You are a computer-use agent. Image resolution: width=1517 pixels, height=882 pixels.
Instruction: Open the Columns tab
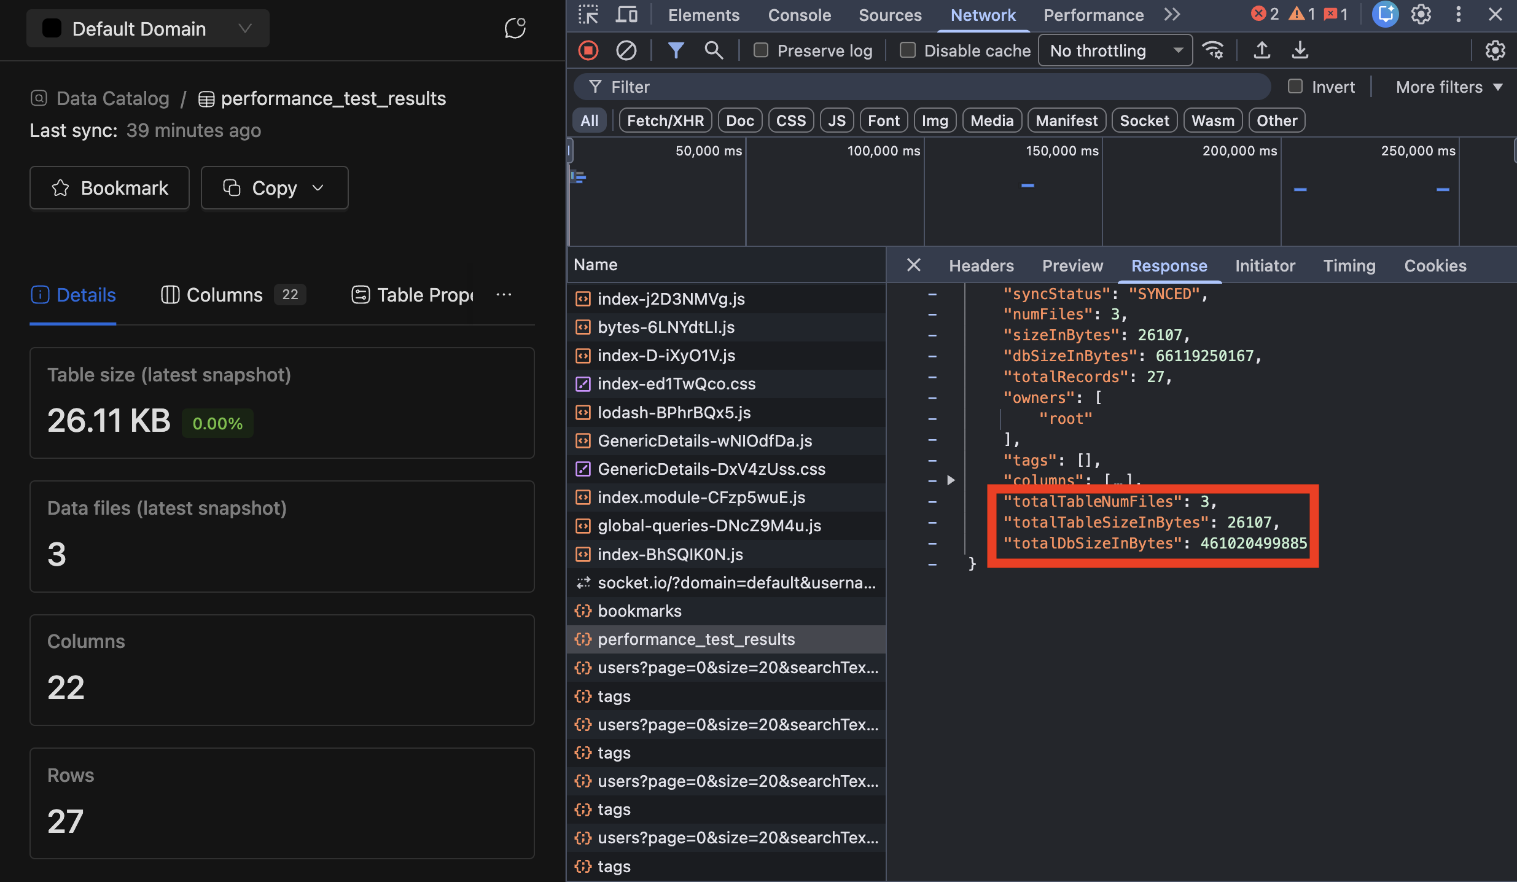click(x=224, y=295)
